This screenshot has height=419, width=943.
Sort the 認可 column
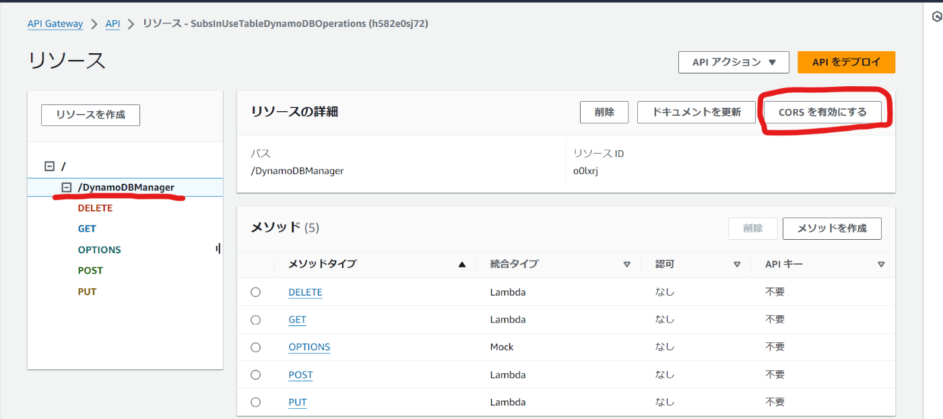pos(737,265)
